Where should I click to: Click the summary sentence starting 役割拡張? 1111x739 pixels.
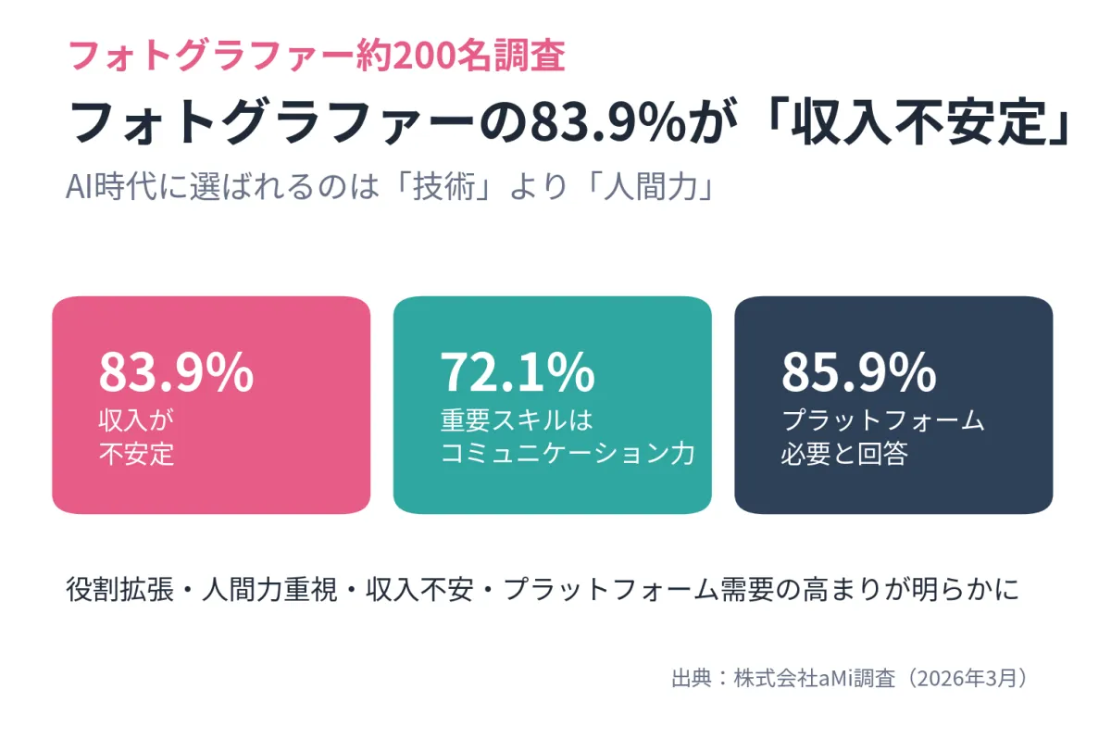tap(543, 590)
